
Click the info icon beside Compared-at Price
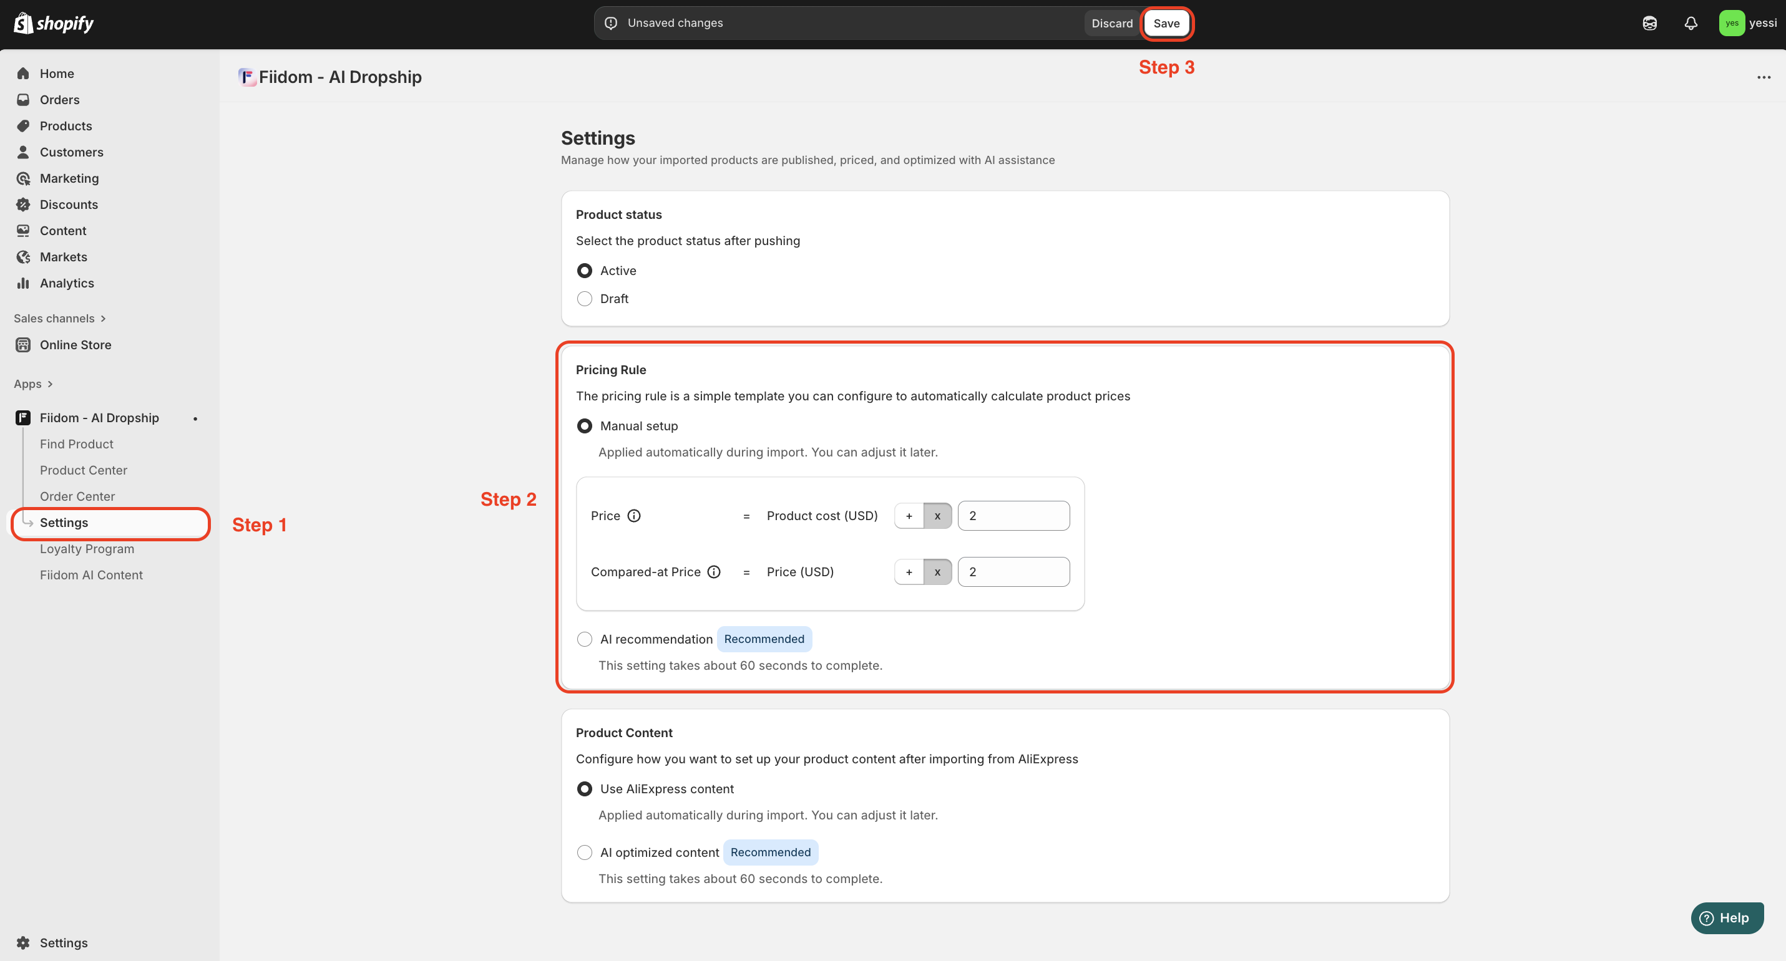pyautogui.click(x=713, y=572)
